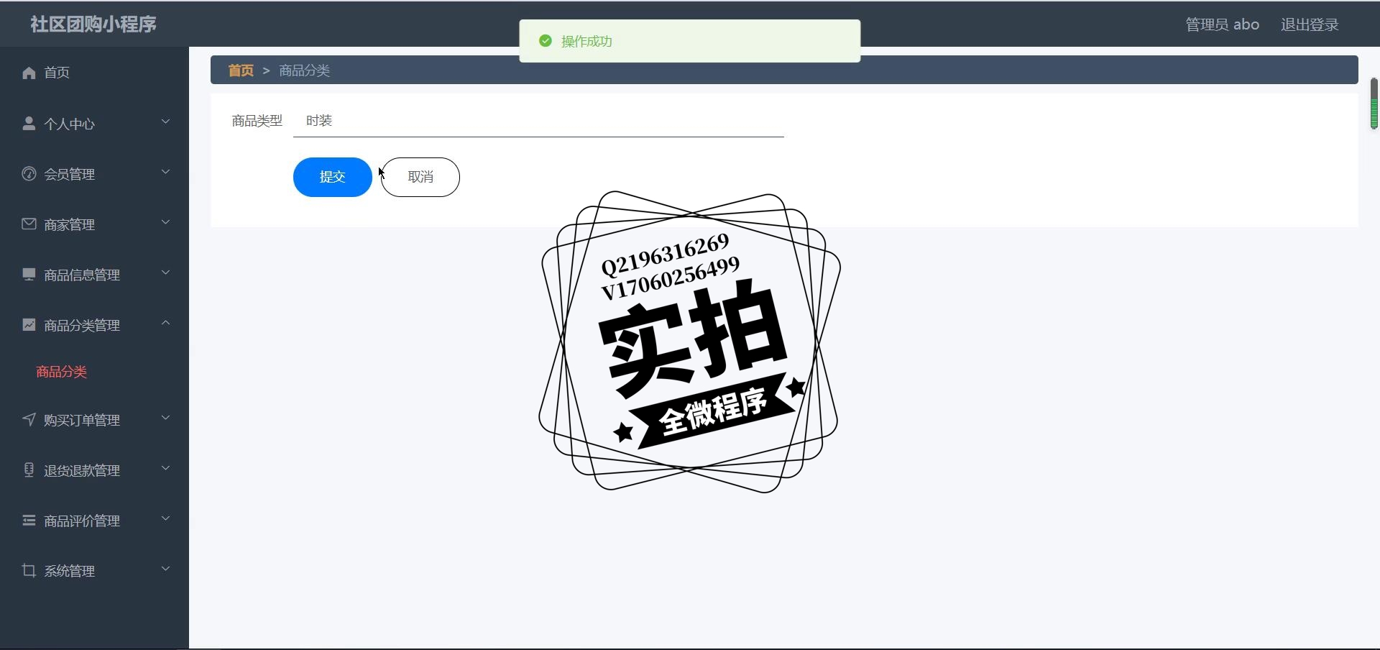Click the green success check icon
This screenshot has height=650, width=1380.
coord(546,41)
